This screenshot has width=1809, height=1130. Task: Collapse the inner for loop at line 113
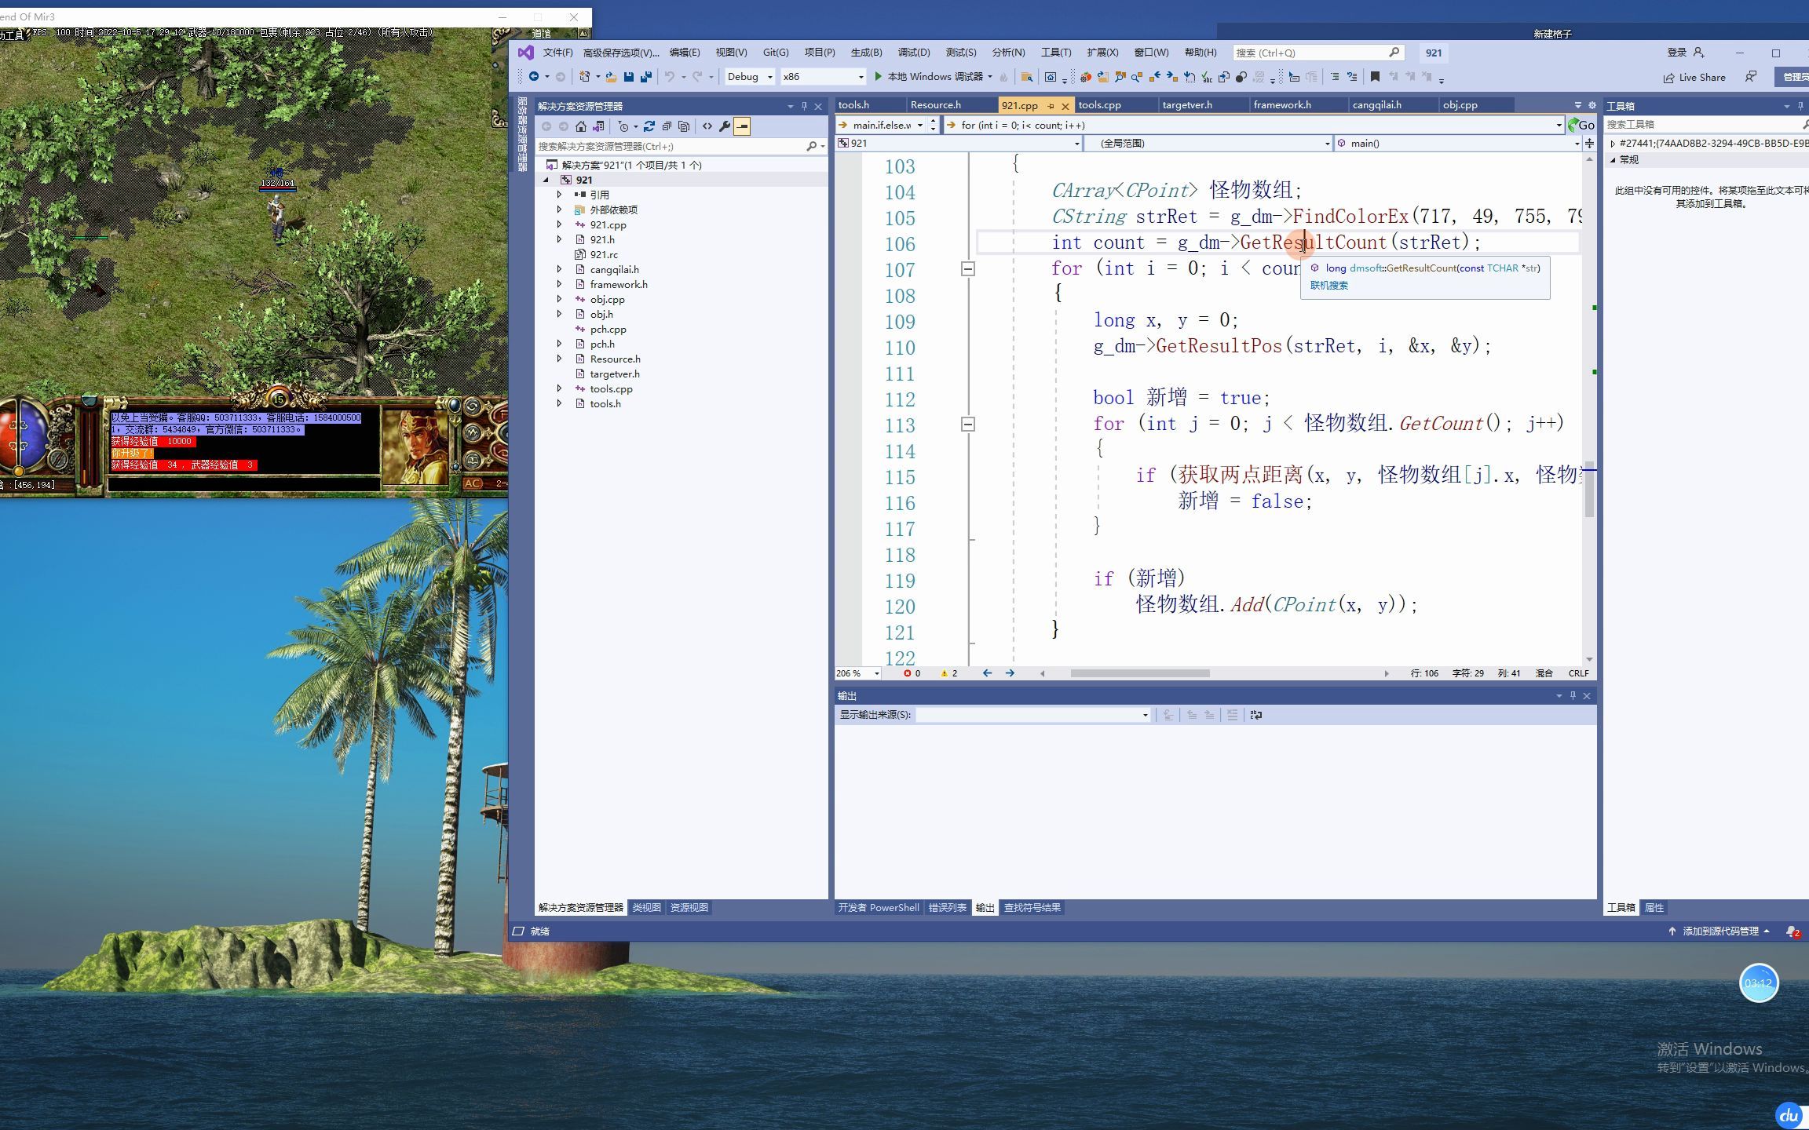tap(968, 425)
